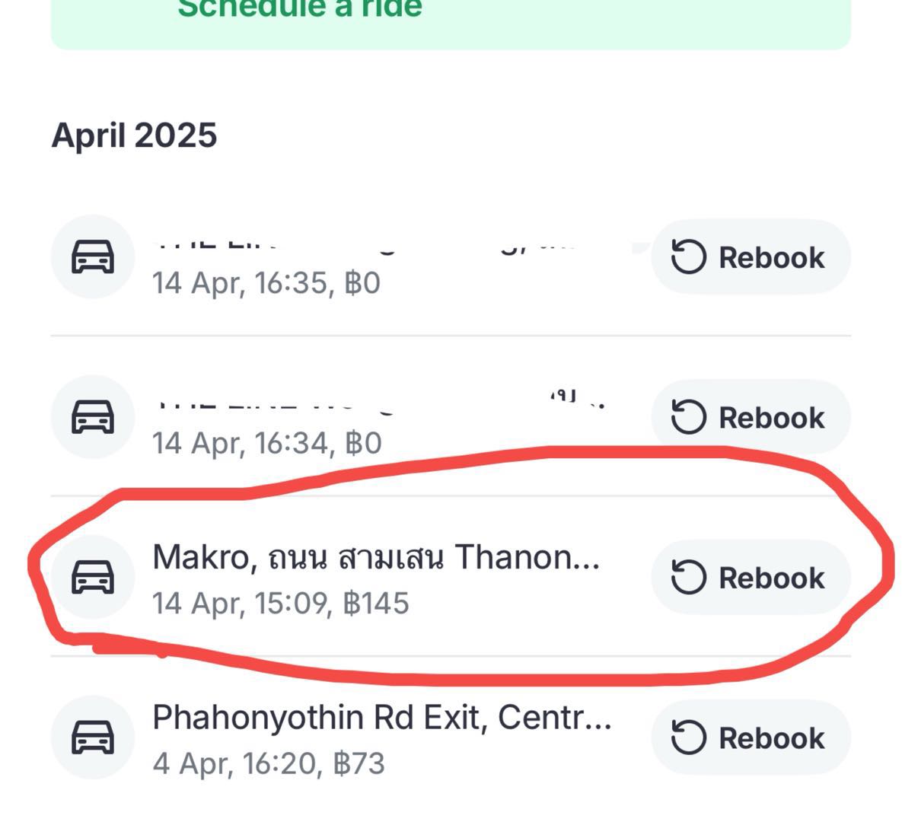Select the 4 Apr, 16:20, ฿73 line

(268, 763)
